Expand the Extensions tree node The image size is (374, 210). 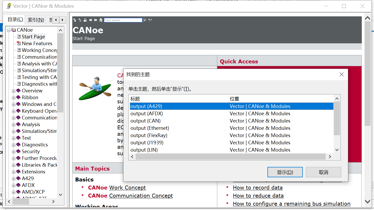pos(14,172)
